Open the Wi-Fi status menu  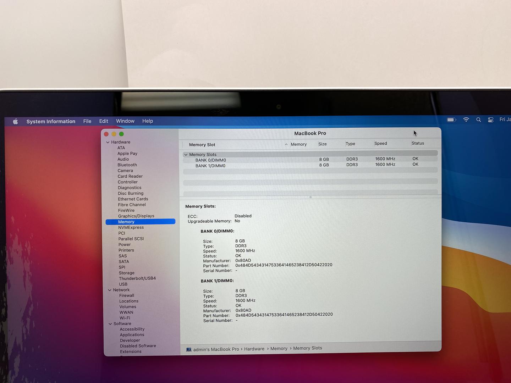466,120
